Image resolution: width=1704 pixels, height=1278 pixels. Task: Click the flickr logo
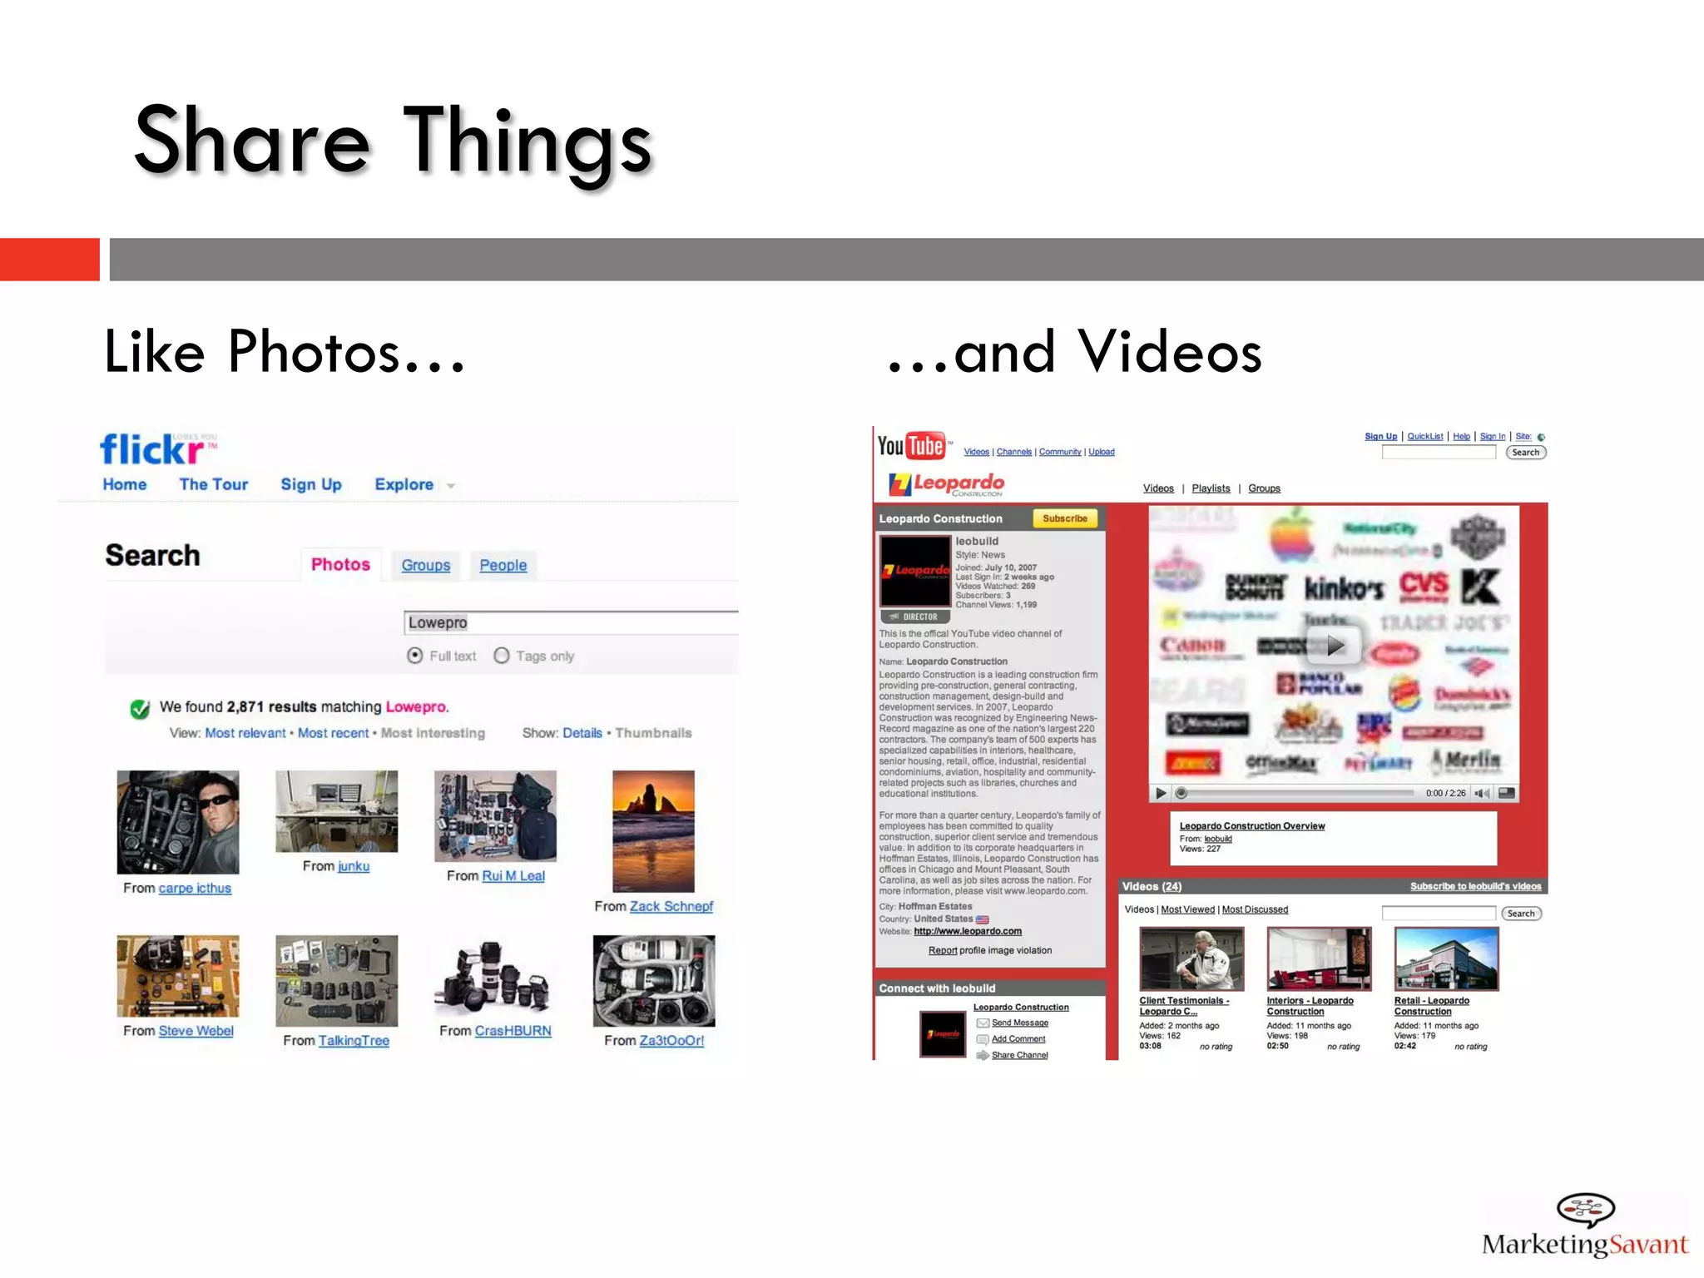pos(154,449)
